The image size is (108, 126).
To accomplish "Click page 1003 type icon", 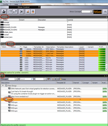I will click(x=21, y=65).
